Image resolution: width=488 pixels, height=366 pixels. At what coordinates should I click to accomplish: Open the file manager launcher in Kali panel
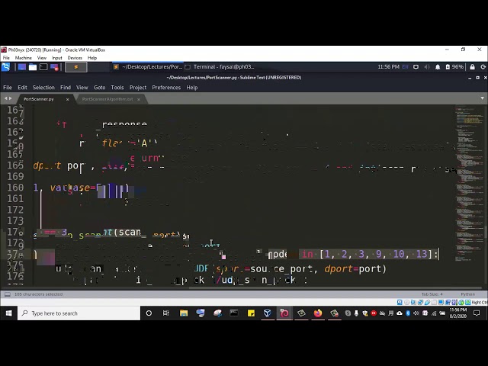[x=33, y=67]
